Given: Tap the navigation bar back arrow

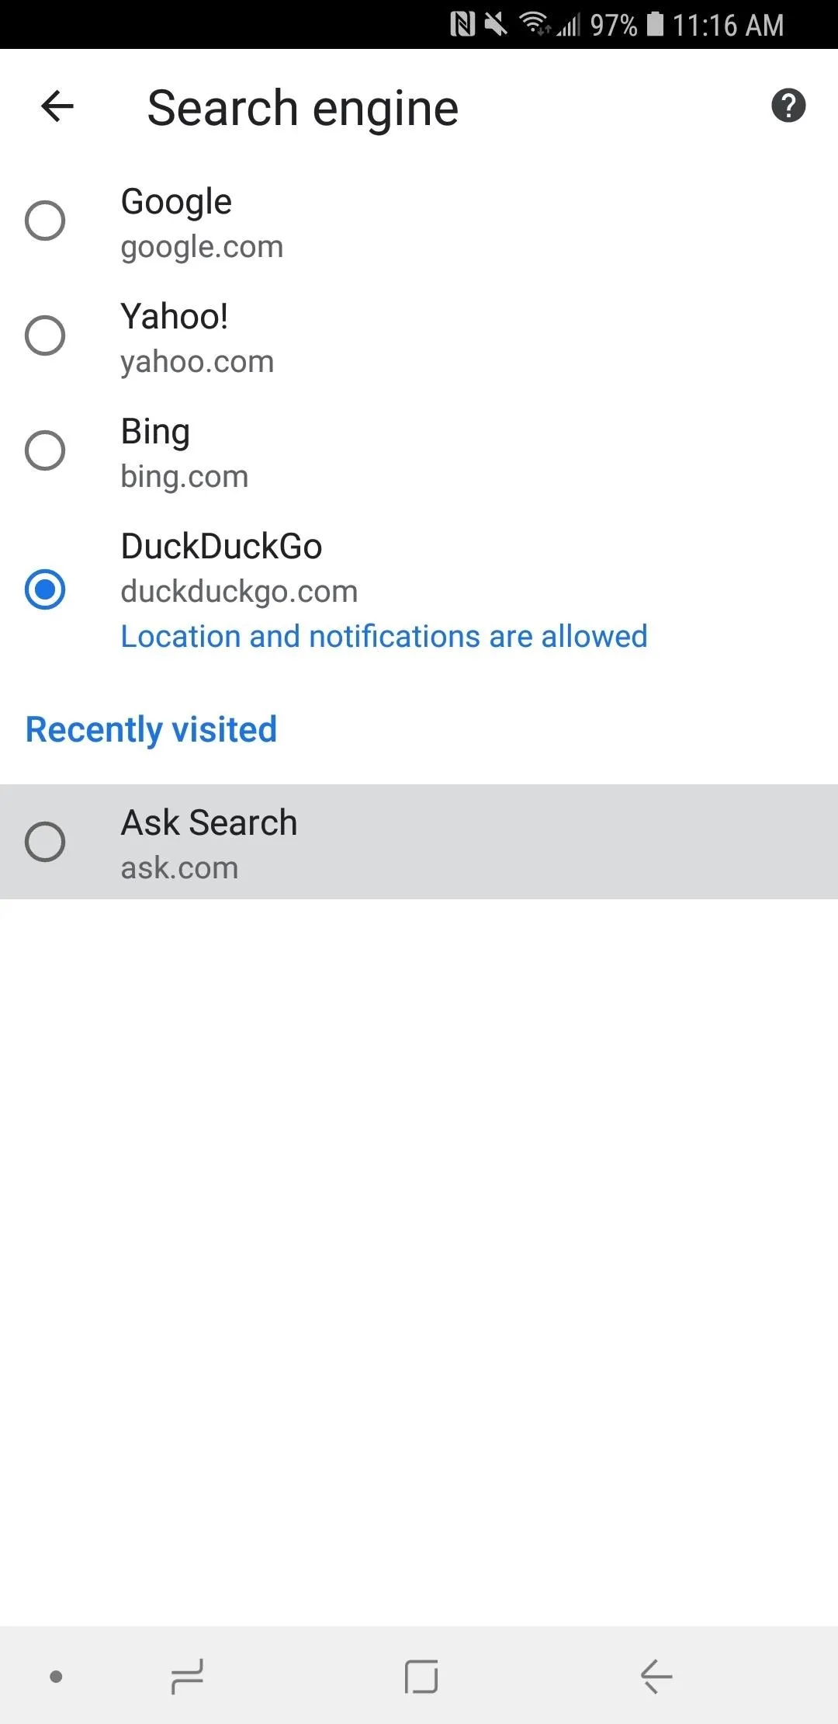Looking at the screenshot, I should tap(656, 1676).
